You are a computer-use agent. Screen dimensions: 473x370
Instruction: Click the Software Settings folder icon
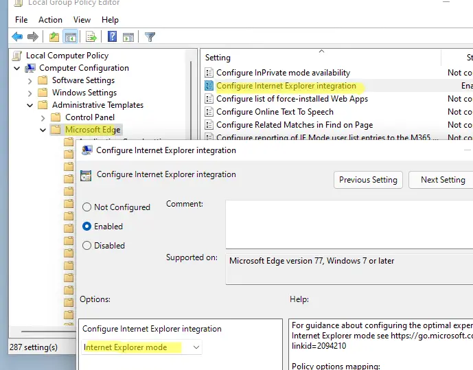43,80
